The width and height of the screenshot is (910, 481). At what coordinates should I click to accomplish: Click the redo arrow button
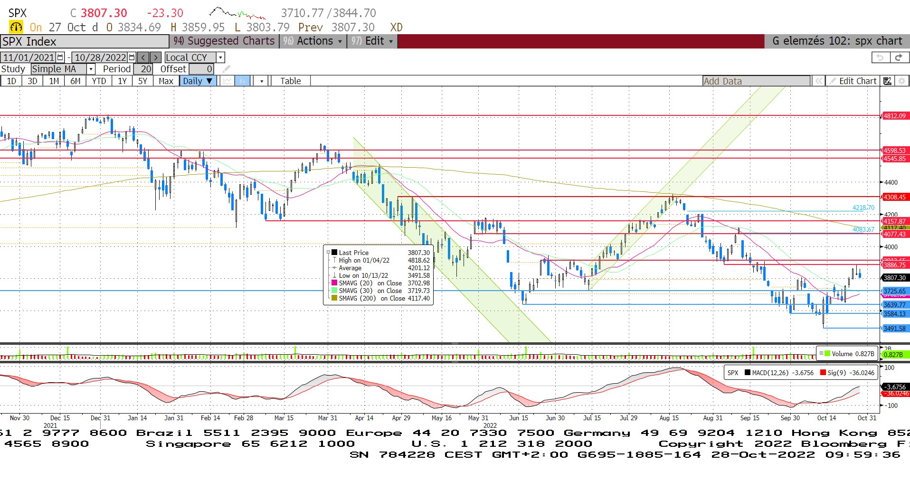(899, 57)
